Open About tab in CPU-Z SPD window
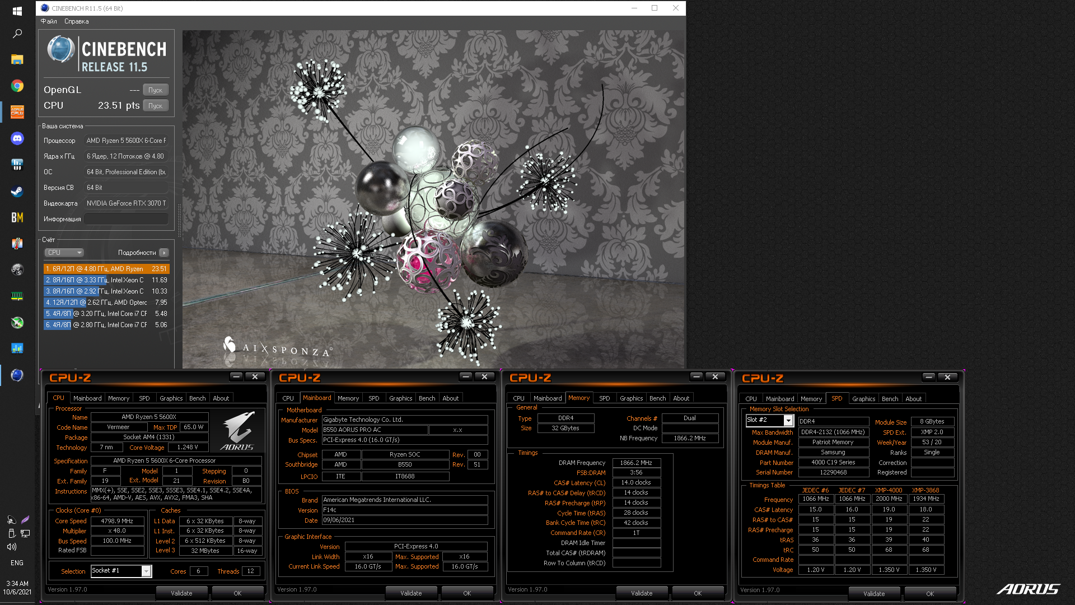 913,399
